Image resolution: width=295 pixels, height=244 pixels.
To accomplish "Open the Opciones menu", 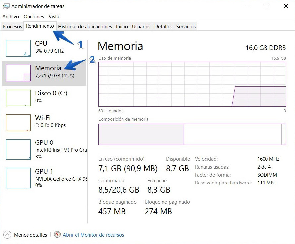I will [x=33, y=16].
